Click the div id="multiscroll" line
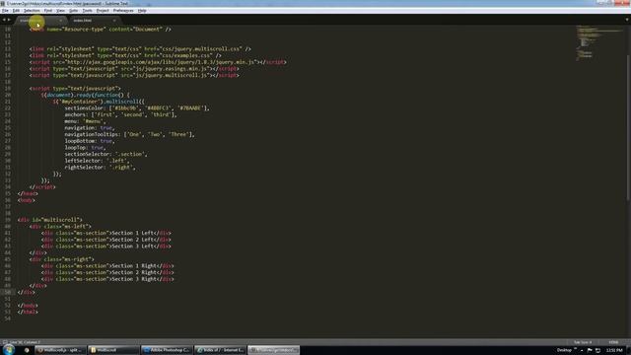 pos(50,220)
